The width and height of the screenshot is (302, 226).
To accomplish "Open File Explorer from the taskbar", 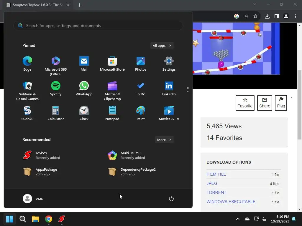I will [36, 219].
